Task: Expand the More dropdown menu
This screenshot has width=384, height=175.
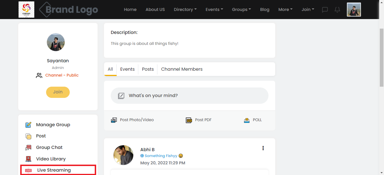Action: 285,10
